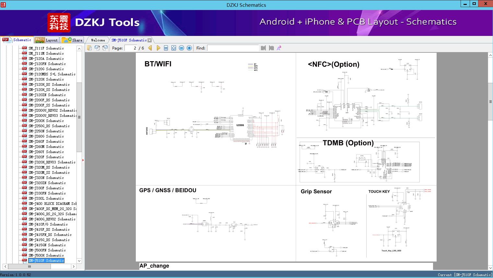Find previous search match
Screen dimensions: 493x278
tap(263, 48)
